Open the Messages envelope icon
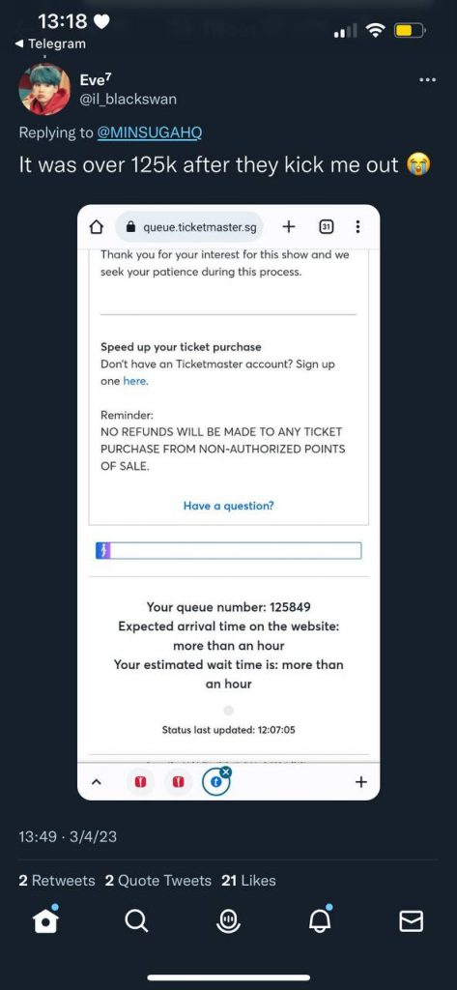The height and width of the screenshot is (990, 457). [411, 922]
